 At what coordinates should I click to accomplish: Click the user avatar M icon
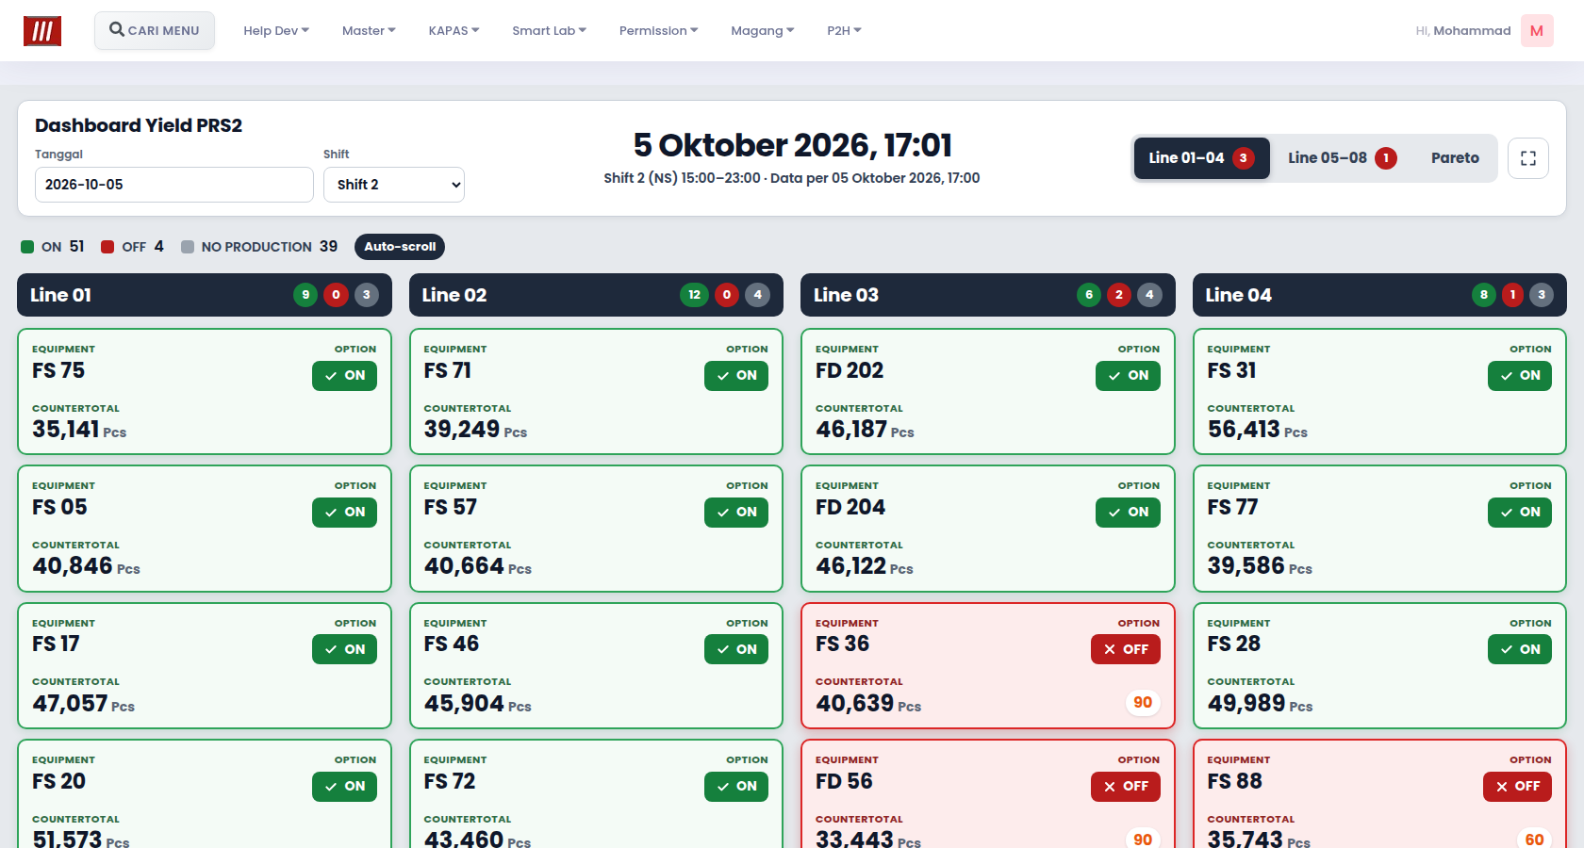tap(1537, 31)
